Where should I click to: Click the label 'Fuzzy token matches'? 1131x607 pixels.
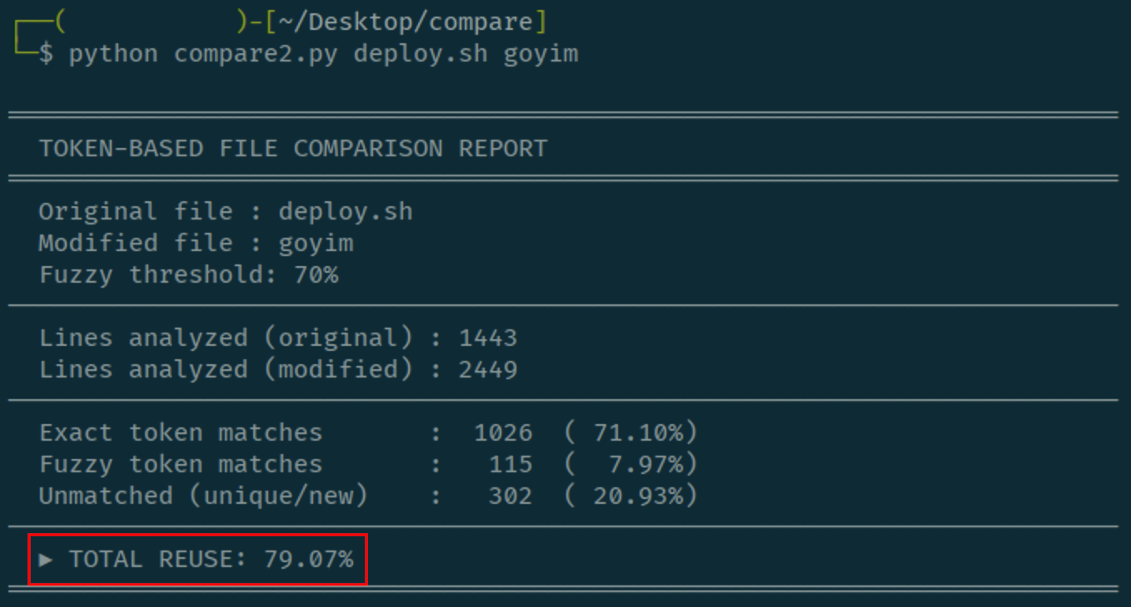coord(181,464)
